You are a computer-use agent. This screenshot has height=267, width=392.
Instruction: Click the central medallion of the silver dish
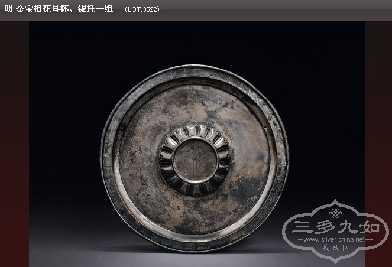coord(195,159)
